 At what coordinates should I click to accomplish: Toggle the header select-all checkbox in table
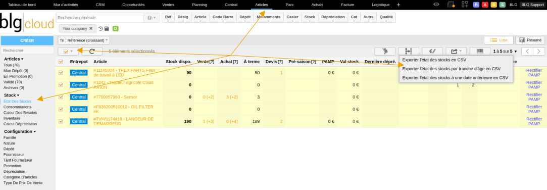click(x=61, y=62)
